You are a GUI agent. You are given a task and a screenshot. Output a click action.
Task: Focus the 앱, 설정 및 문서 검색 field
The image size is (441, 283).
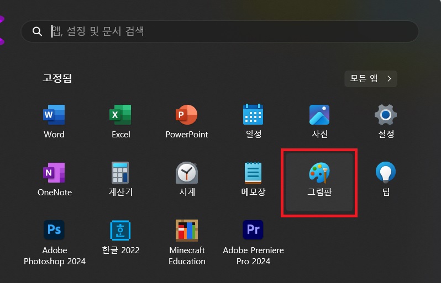(219, 31)
